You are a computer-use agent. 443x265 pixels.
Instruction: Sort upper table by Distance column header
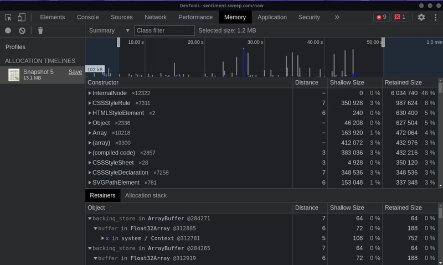pos(310,82)
